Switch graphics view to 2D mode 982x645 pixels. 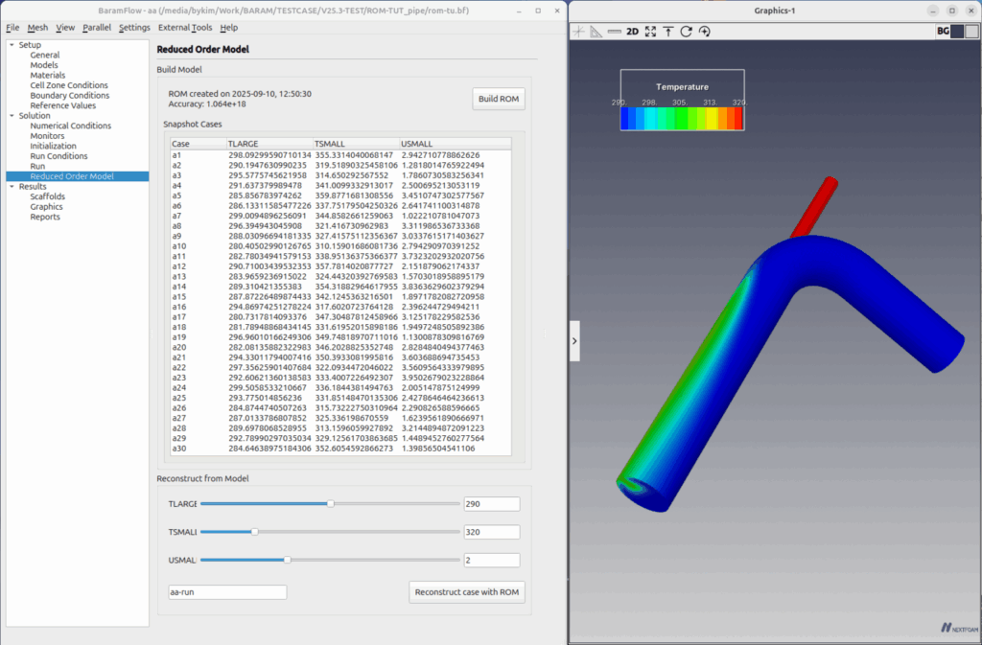632,32
